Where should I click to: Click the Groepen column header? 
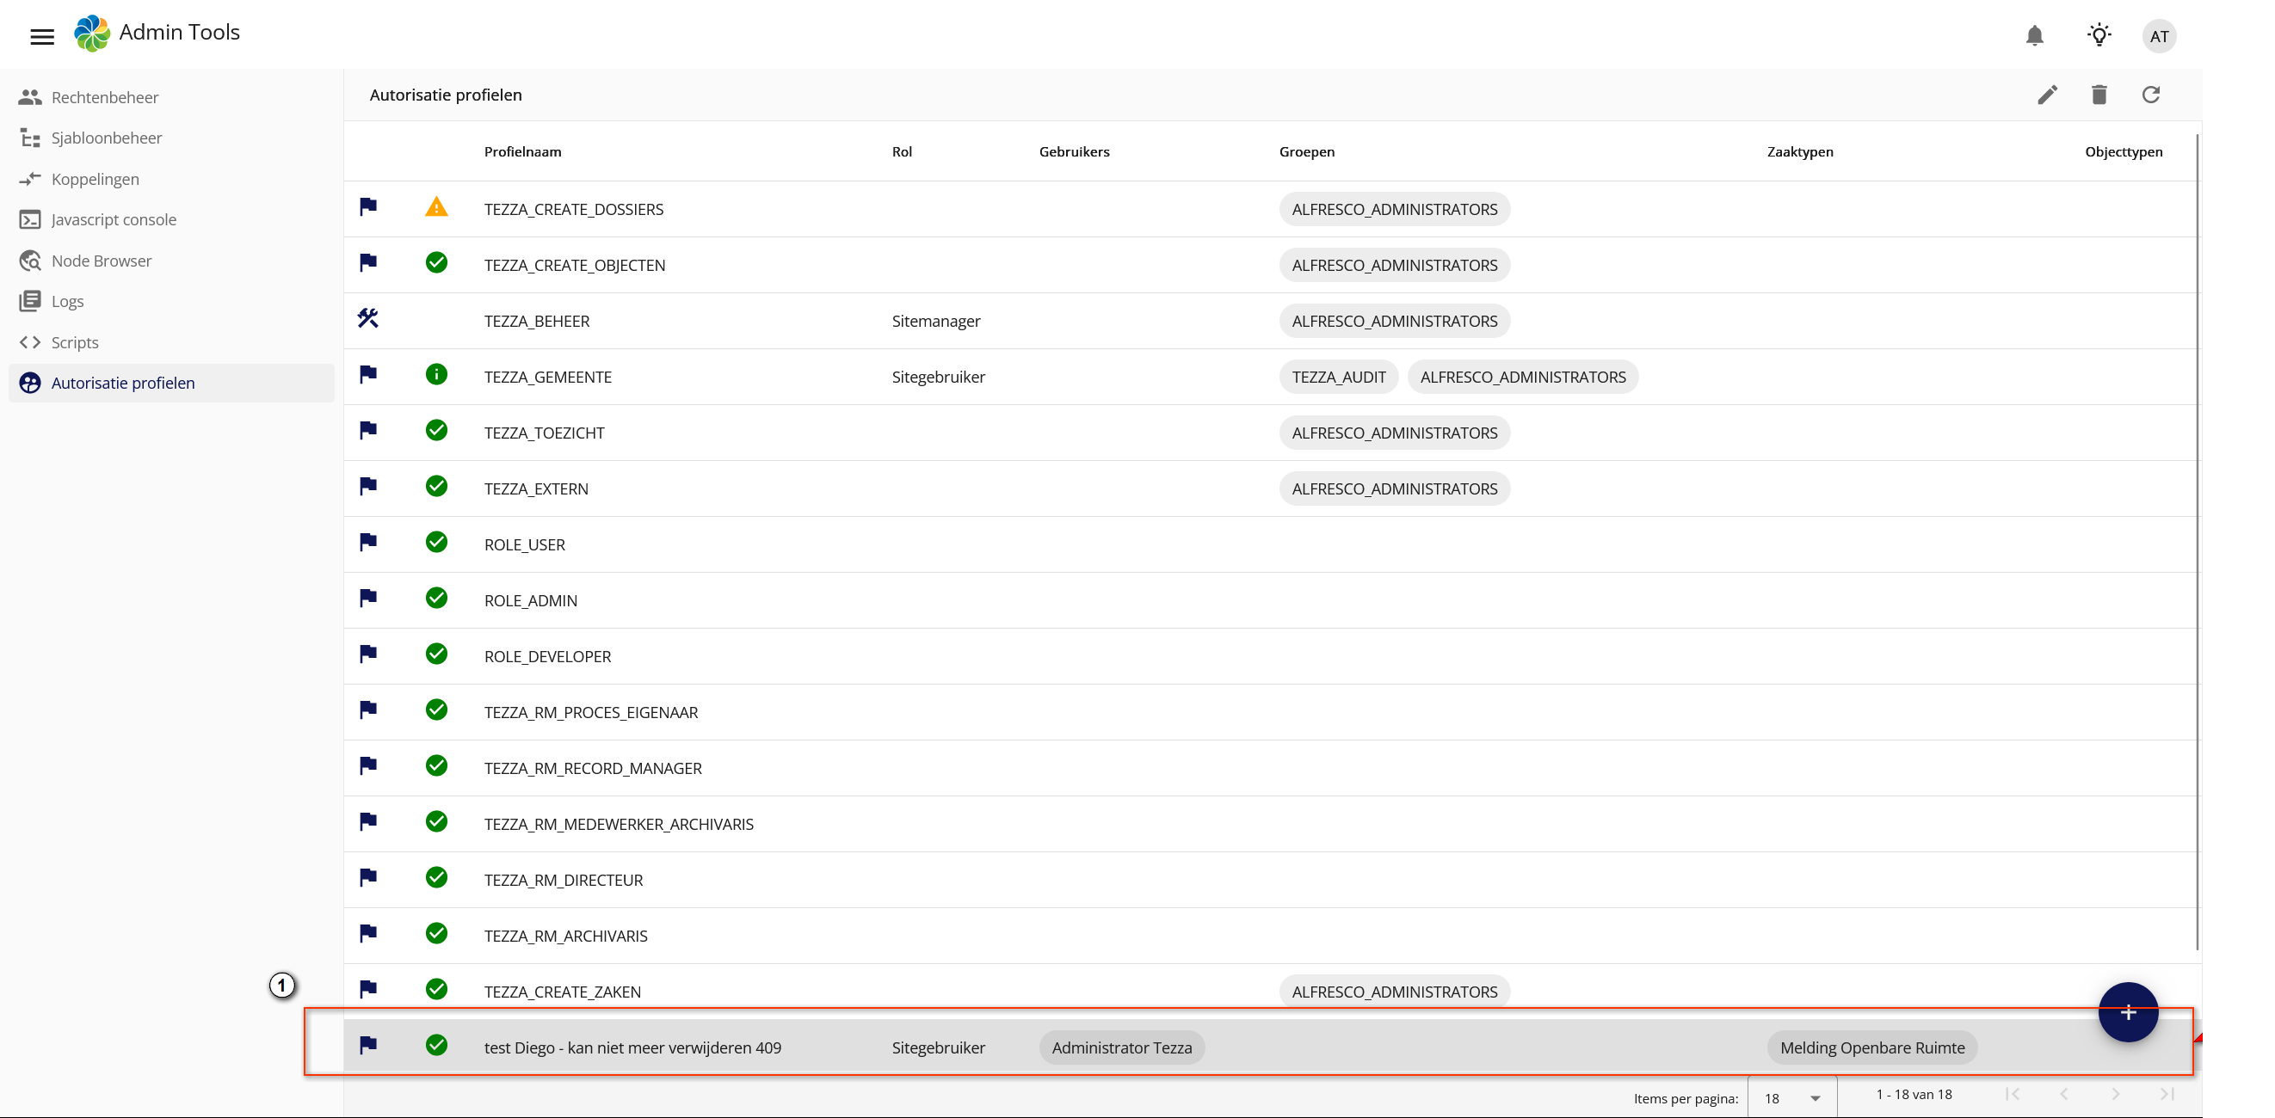point(1307,151)
